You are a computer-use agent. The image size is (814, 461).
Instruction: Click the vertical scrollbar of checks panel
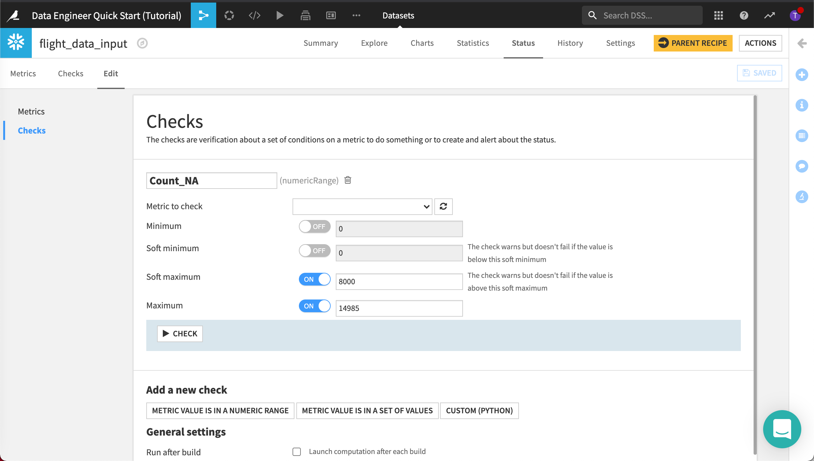(755, 275)
